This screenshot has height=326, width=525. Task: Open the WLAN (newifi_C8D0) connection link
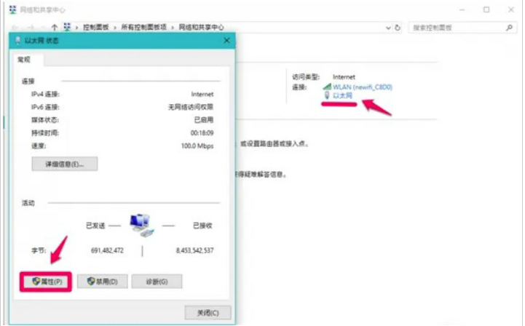[x=363, y=87]
